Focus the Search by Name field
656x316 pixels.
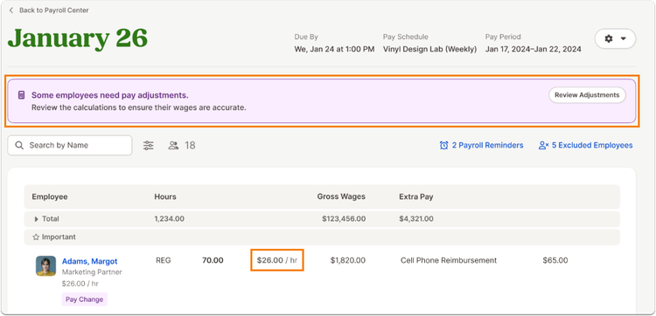click(x=70, y=145)
